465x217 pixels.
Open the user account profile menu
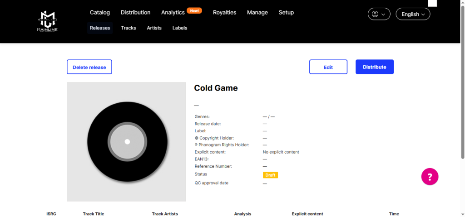tap(379, 14)
